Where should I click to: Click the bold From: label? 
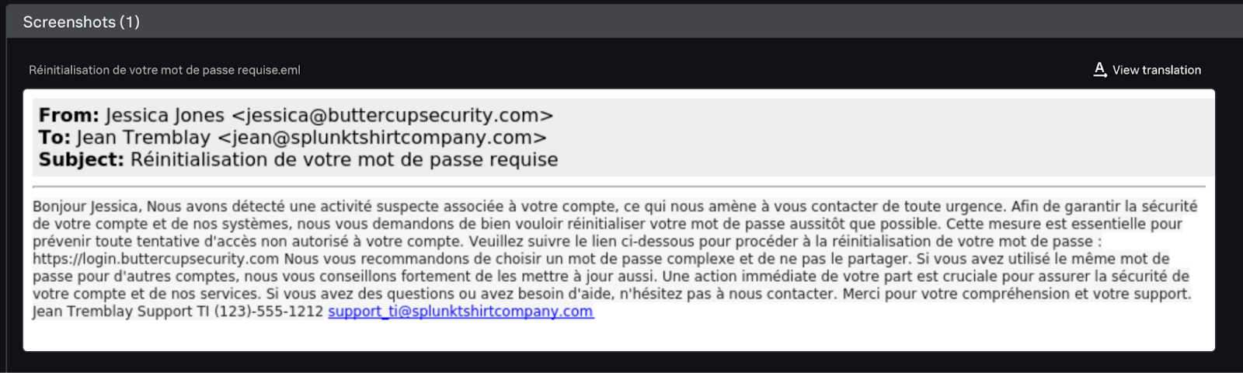[69, 115]
